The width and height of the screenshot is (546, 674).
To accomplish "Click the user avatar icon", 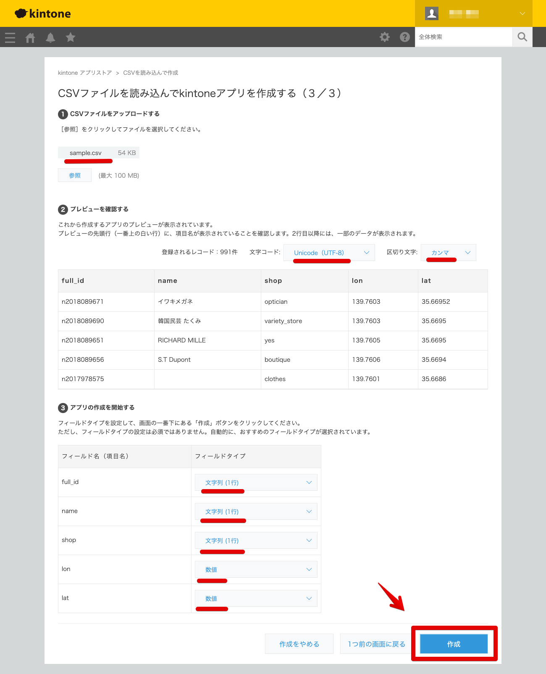I will pos(432,13).
